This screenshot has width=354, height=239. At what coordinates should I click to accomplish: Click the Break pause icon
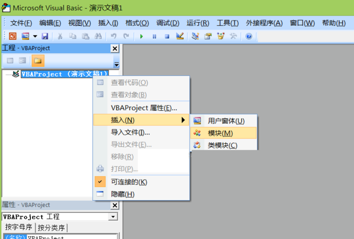[x=154, y=37]
